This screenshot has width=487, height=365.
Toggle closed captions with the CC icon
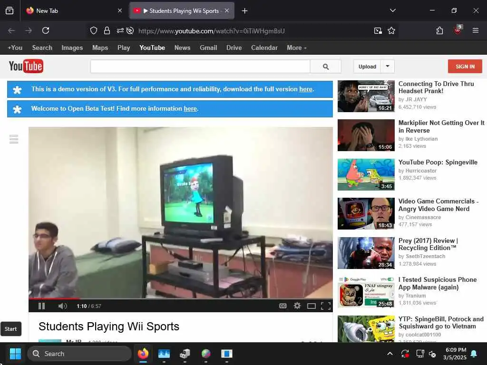[282, 306]
